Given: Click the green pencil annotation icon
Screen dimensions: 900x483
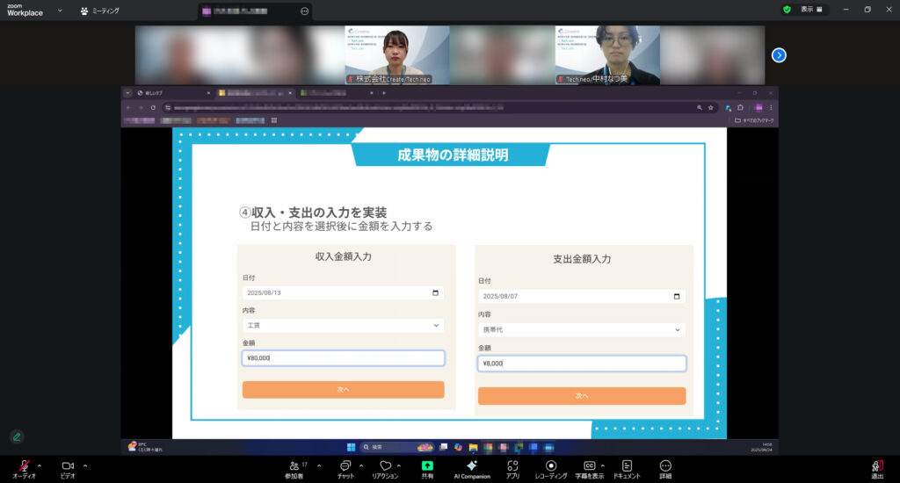Looking at the screenshot, I should pos(17,436).
